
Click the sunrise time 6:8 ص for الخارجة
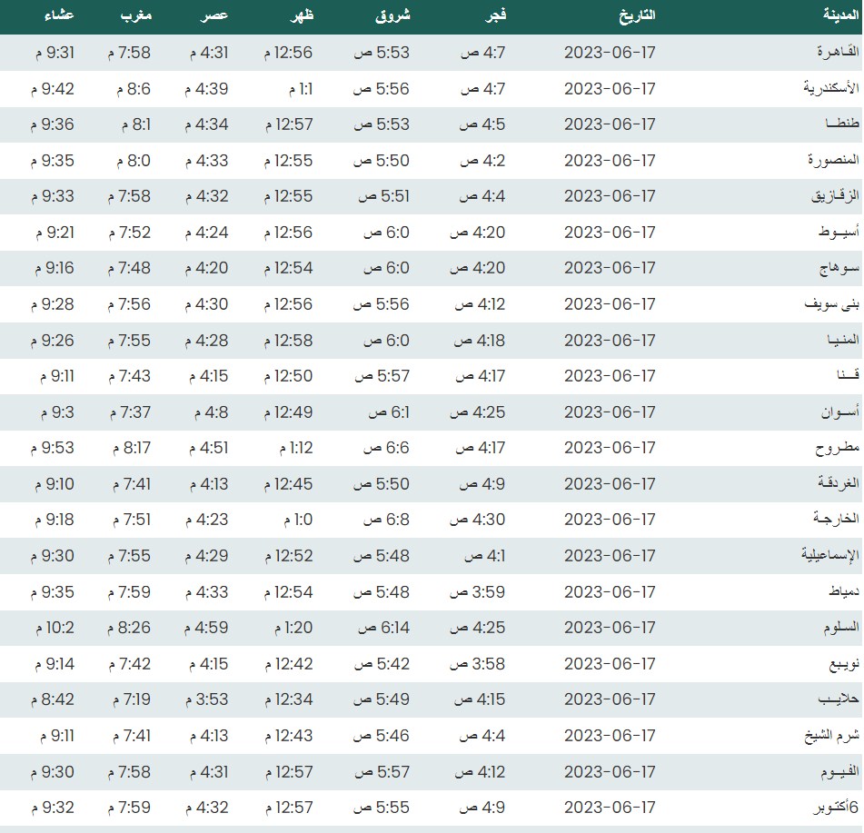[386, 520]
